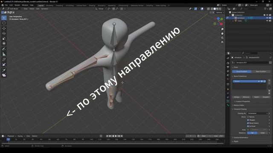This screenshot has width=273, height=153.
Task: Uncheck the Bone Colors checkbox
Action: point(248,123)
